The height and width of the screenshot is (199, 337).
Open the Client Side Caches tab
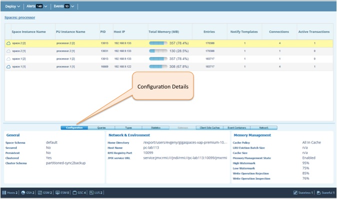(x=210, y=128)
